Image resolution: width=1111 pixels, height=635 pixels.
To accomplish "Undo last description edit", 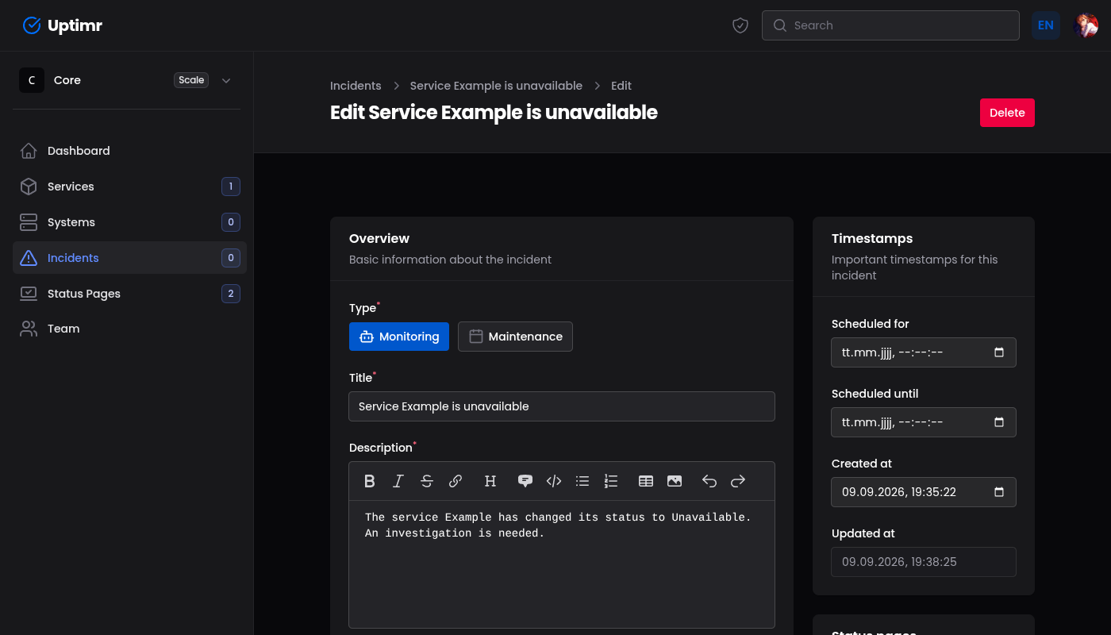I will (x=709, y=481).
